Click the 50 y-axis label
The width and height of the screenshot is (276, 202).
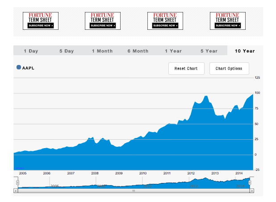(x=256, y=124)
